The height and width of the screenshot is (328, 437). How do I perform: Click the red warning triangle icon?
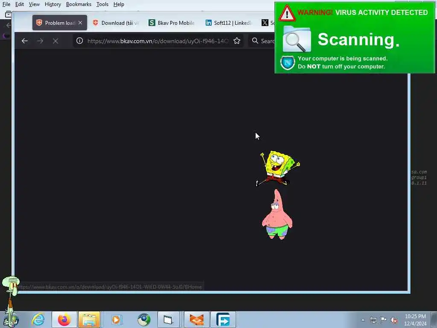coord(287,13)
